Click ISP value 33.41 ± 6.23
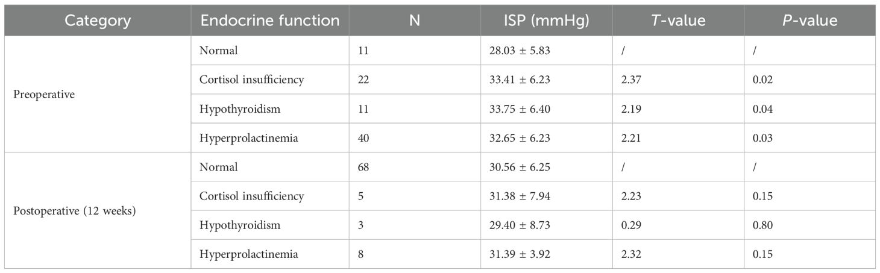The width and height of the screenshot is (880, 273). pos(520,80)
